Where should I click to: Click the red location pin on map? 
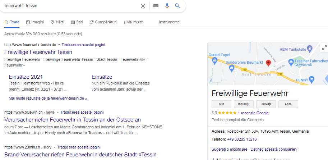268,63
